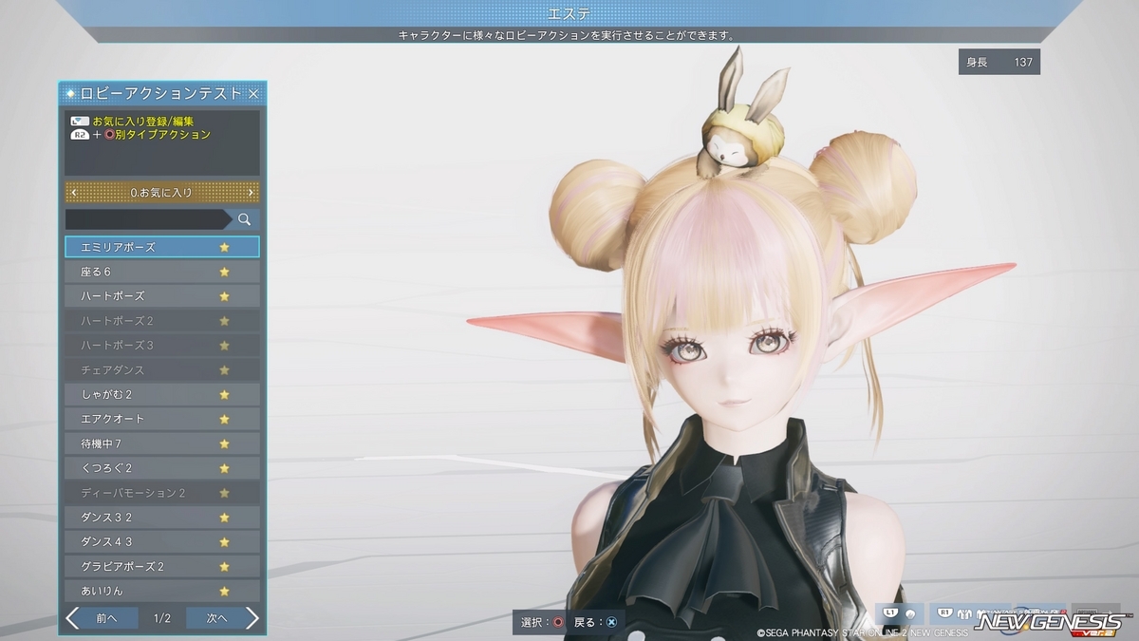Select the グラビアポーズ2 lobby action

click(x=162, y=568)
